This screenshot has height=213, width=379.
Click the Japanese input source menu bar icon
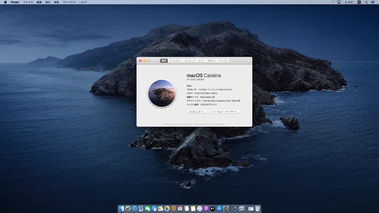[359, 2]
